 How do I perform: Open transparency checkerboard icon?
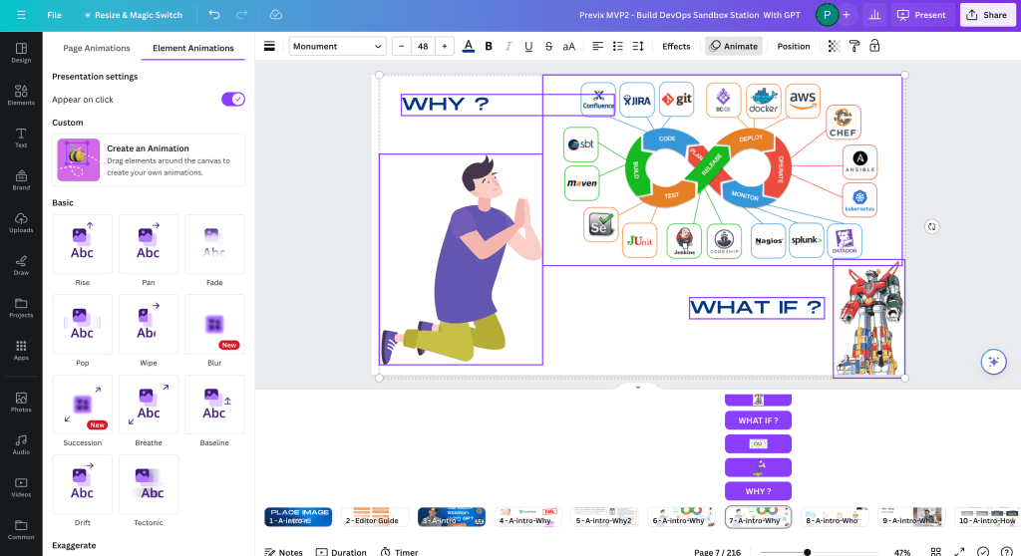pyautogui.click(x=834, y=46)
